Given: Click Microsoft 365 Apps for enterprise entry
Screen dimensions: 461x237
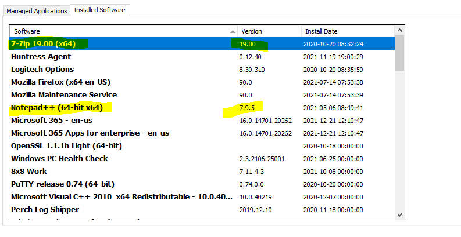Looking at the screenshot, I should click(x=90, y=133).
